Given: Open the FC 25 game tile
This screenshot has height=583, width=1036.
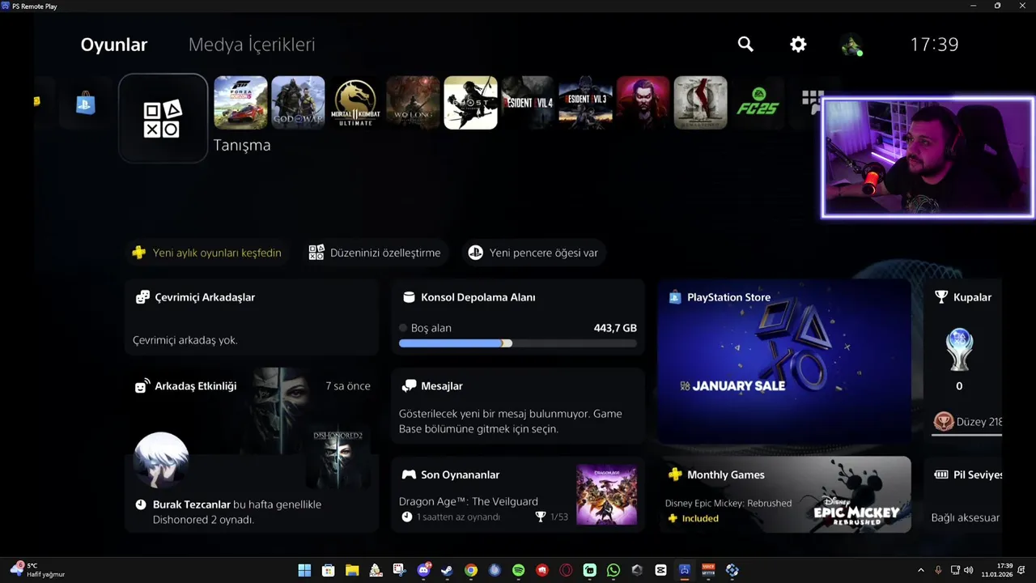Looking at the screenshot, I should pos(758,103).
